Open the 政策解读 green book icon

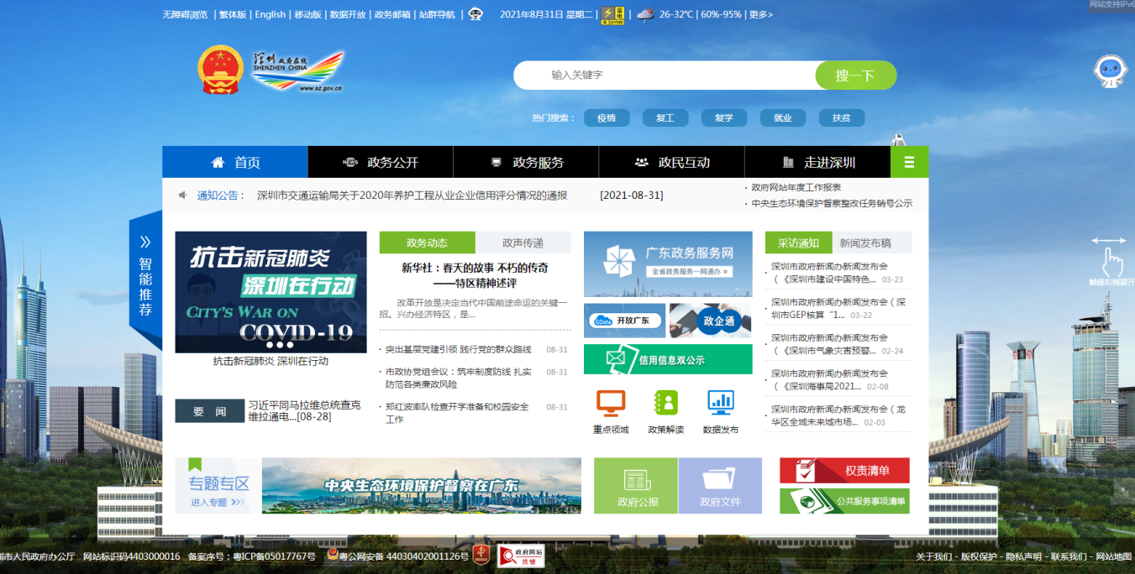pyautogui.click(x=665, y=404)
